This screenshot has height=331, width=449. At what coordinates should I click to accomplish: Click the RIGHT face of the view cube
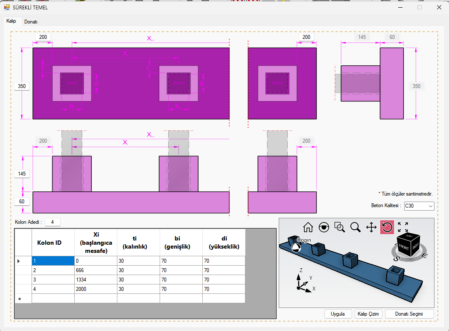click(415, 247)
